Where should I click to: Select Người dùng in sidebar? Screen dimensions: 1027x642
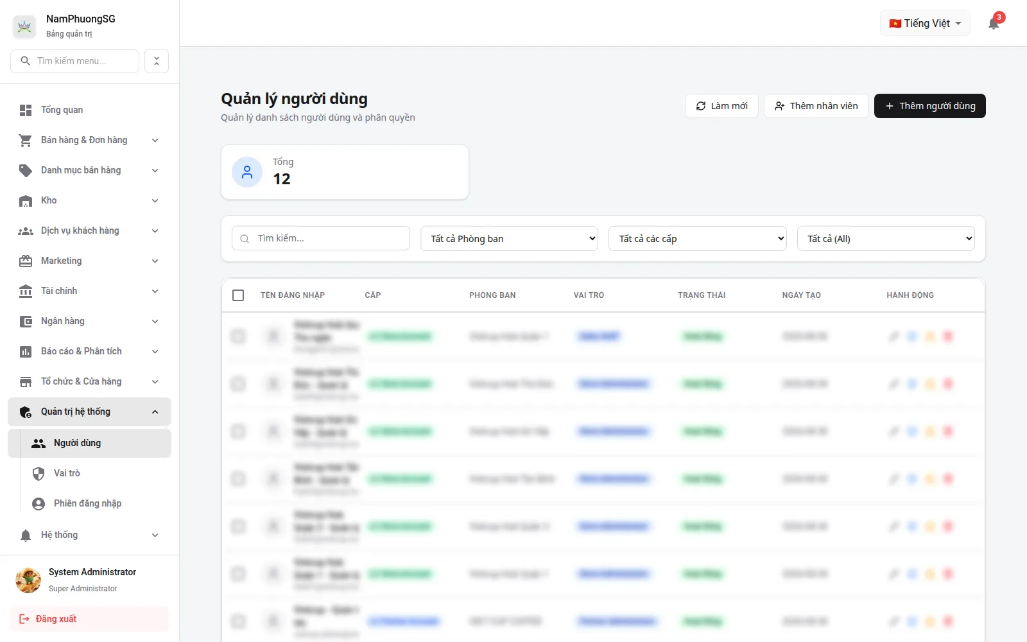point(89,444)
